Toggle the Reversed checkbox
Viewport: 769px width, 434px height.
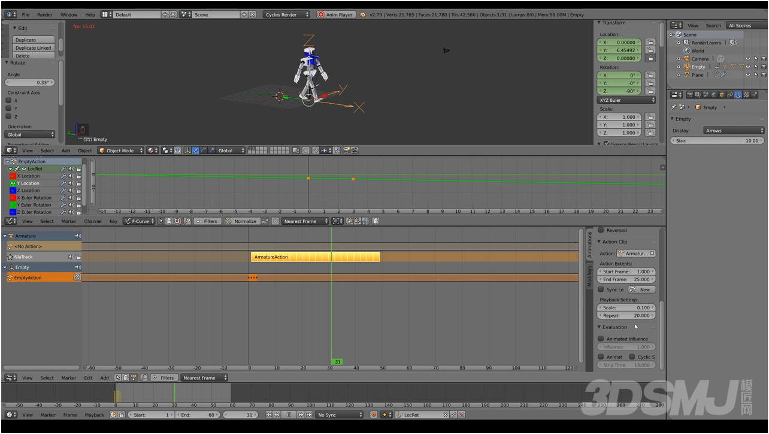[601, 230]
